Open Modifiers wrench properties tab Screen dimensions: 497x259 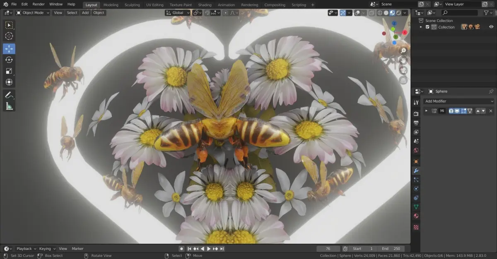(416, 170)
